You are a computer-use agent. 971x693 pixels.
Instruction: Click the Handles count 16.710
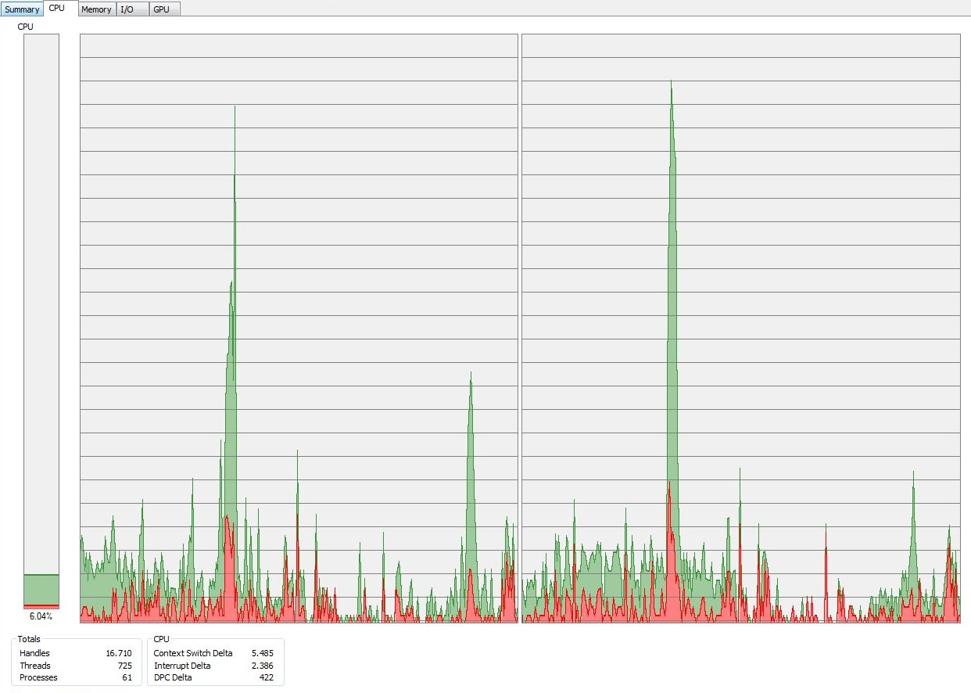[x=120, y=653]
